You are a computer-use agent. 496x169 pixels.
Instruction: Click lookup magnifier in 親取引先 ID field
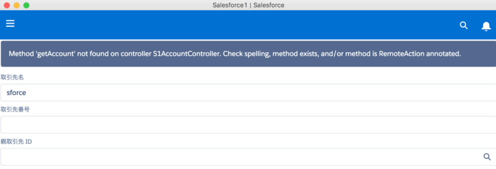click(487, 156)
